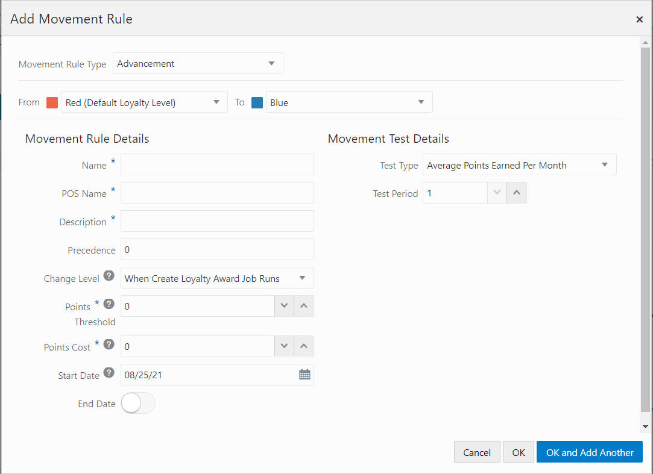The width and height of the screenshot is (653, 474).
Task: Increase the Test Period value
Action: click(517, 193)
